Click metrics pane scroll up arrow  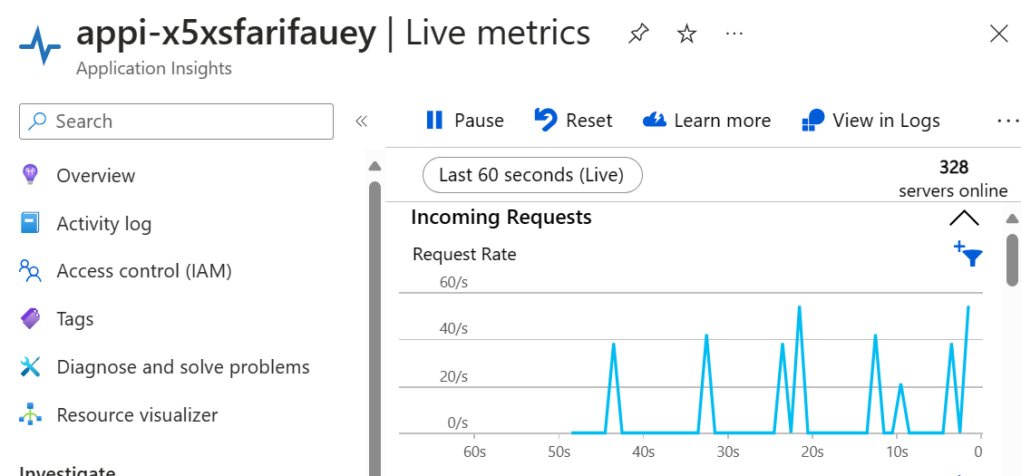point(1012,219)
